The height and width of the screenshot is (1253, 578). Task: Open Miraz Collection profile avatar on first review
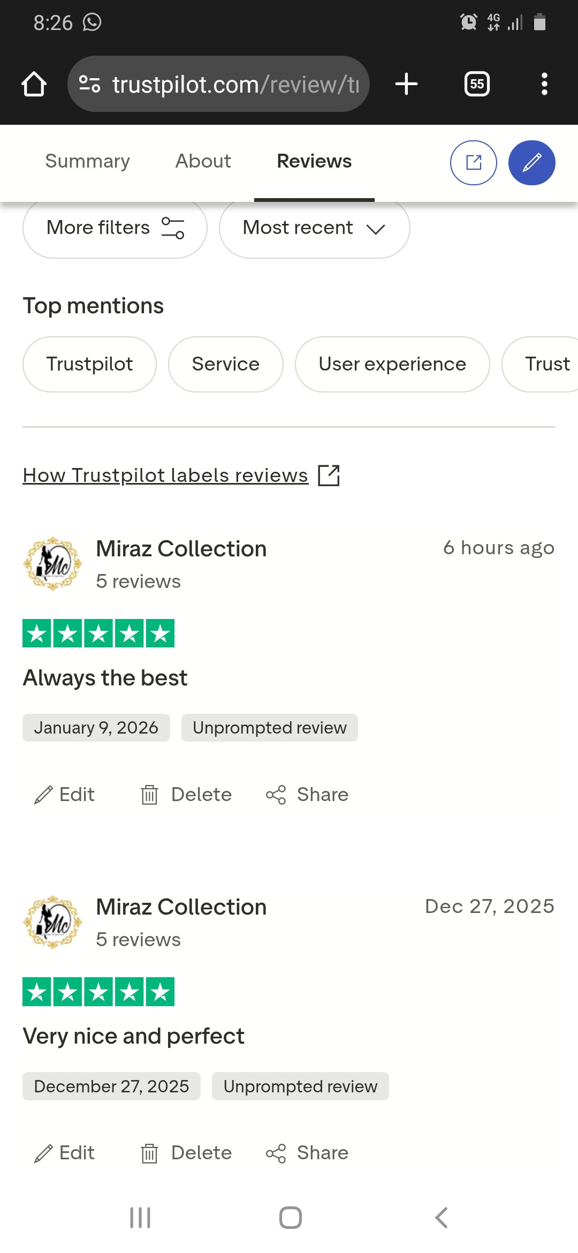[x=52, y=564]
